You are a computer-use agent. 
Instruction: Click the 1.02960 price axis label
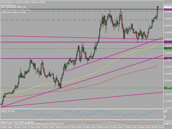click(x=168, y=81)
